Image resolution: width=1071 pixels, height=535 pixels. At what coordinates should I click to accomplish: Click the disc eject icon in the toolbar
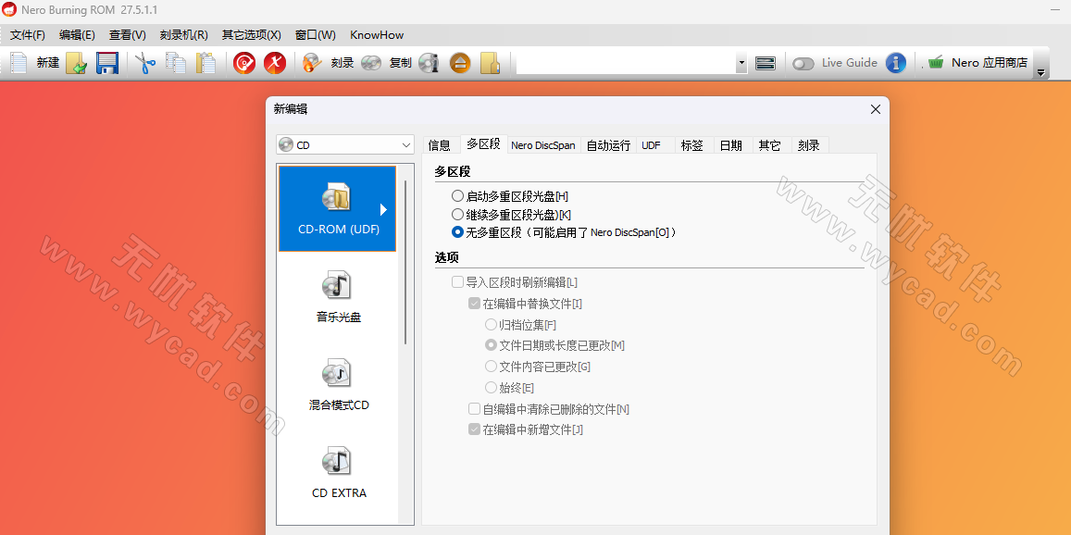[460, 63]
